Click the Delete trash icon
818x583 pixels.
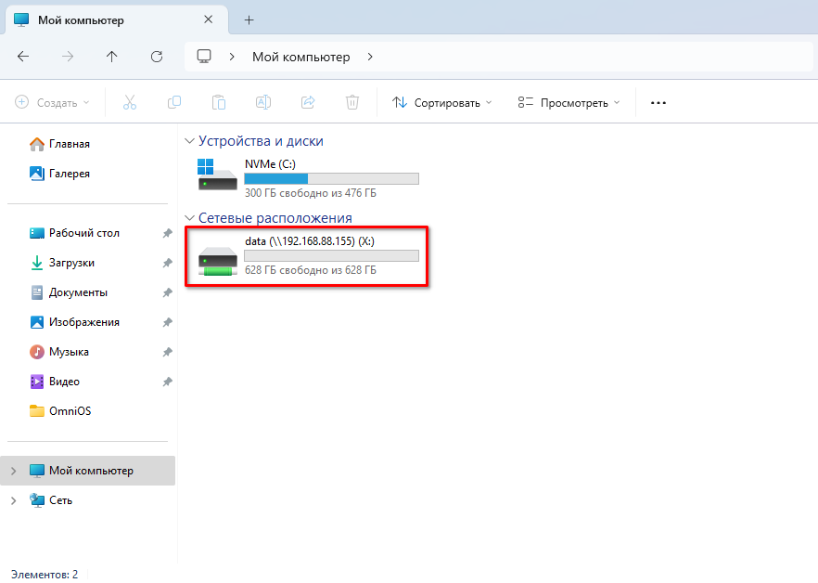tap(351, 102)
